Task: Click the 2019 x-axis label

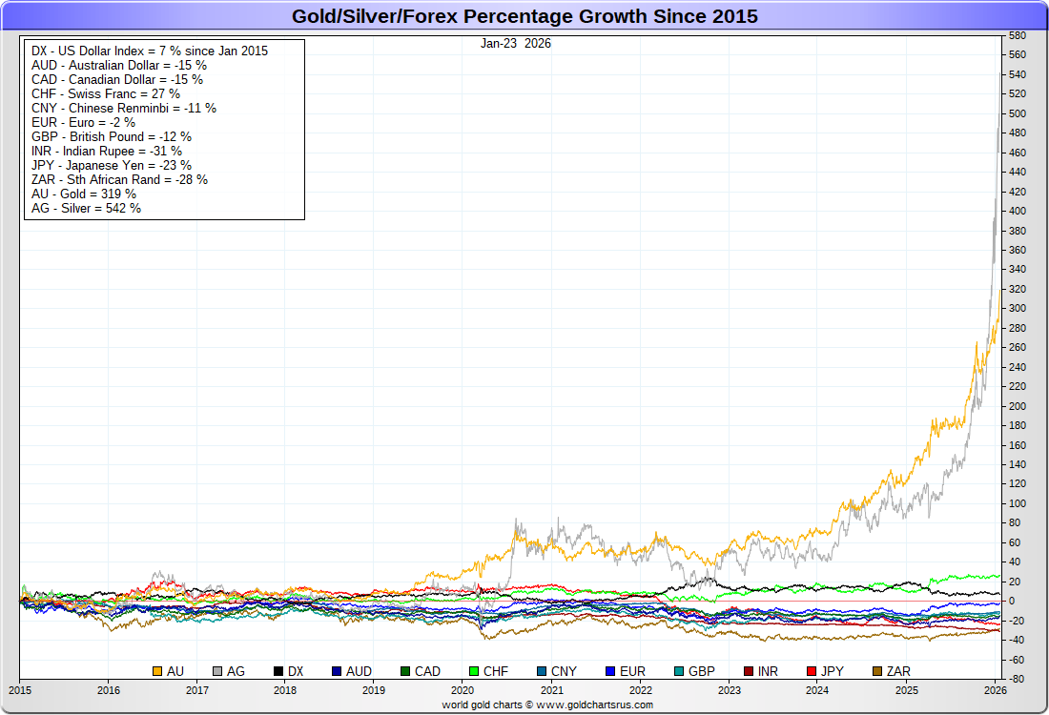Action: pos(373,690)
